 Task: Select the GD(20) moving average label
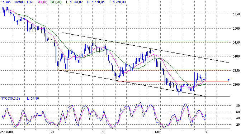coord(56,2)
